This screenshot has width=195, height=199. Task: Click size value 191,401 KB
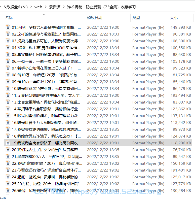[x=181, y=170]
